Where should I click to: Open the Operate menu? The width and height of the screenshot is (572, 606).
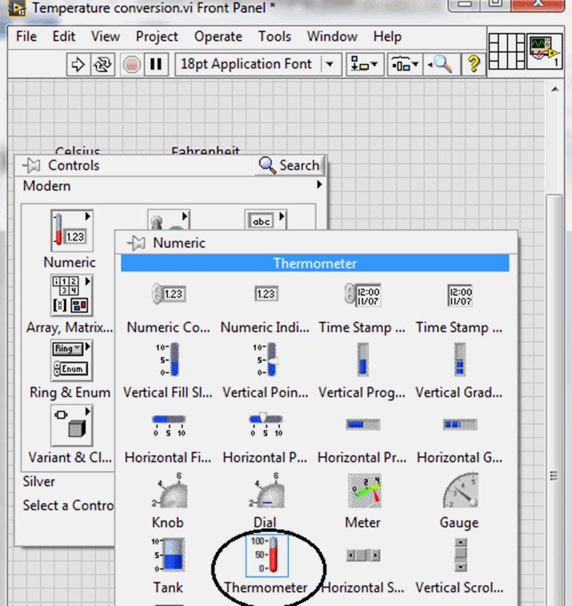click(218, 36)
